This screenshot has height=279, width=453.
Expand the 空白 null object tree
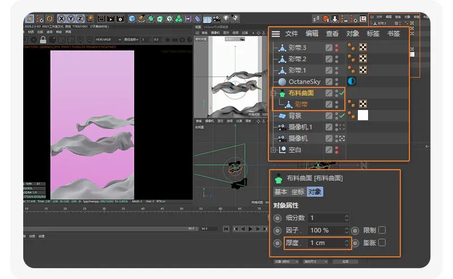coord(273,150)
